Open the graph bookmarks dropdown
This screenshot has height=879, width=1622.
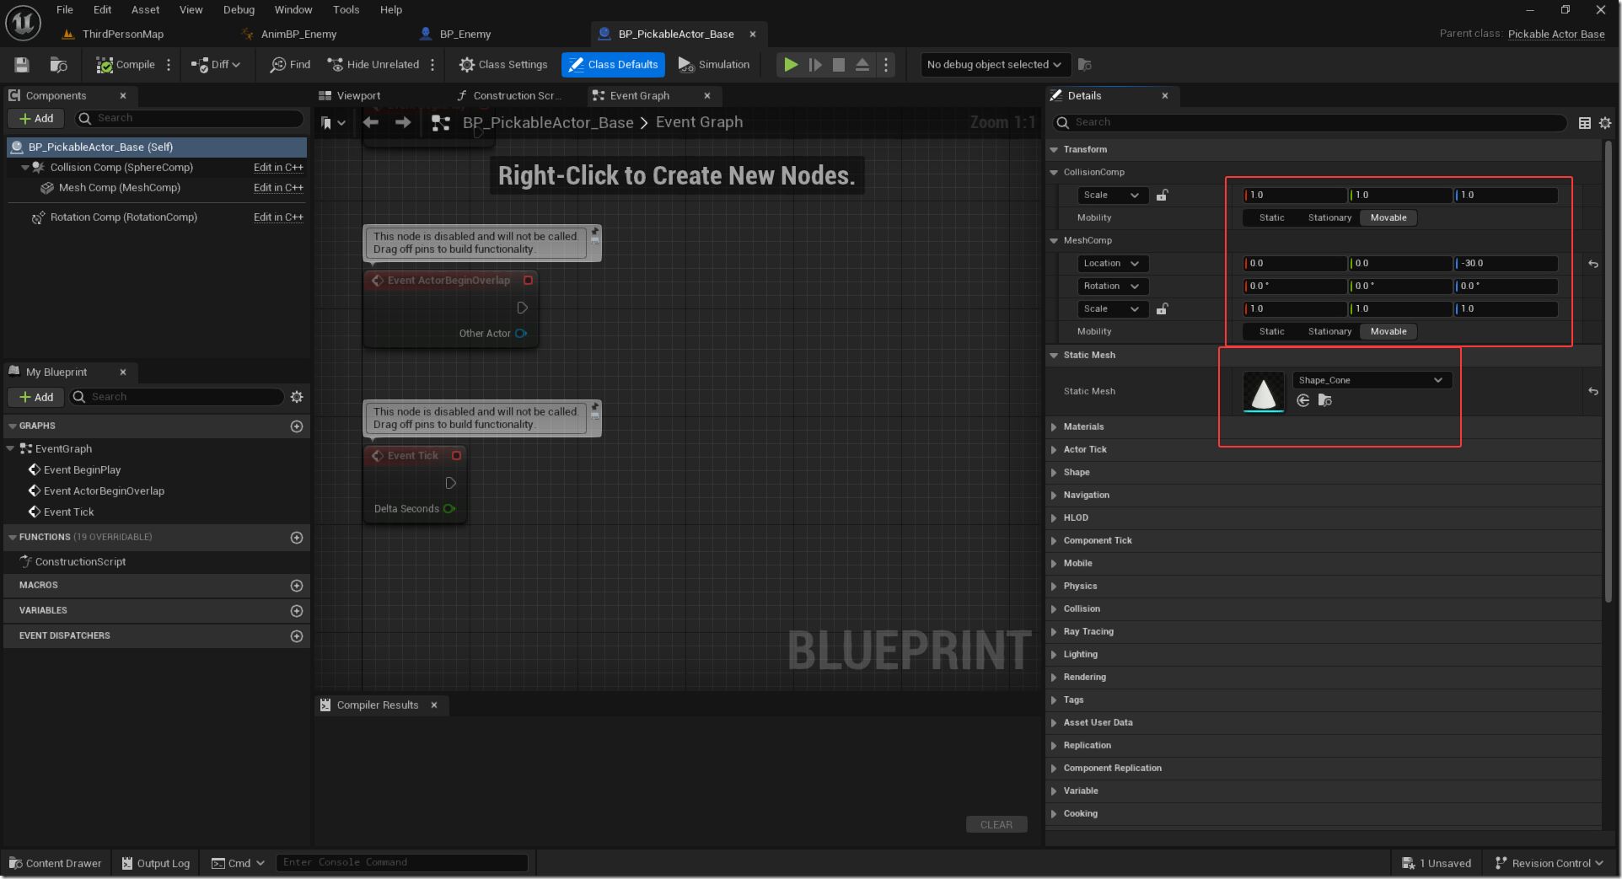pyautogui.click(x=333, y=123)
